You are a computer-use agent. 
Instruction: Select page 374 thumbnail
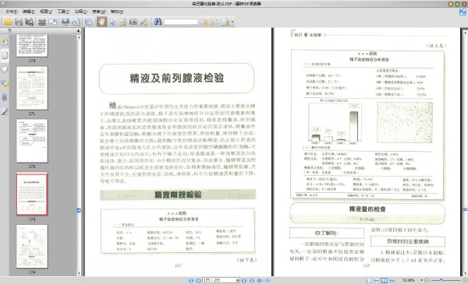tap(32, 247)
